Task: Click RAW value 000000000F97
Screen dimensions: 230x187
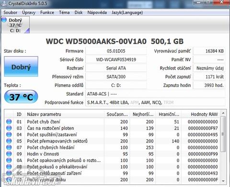Action: point(203,128)
